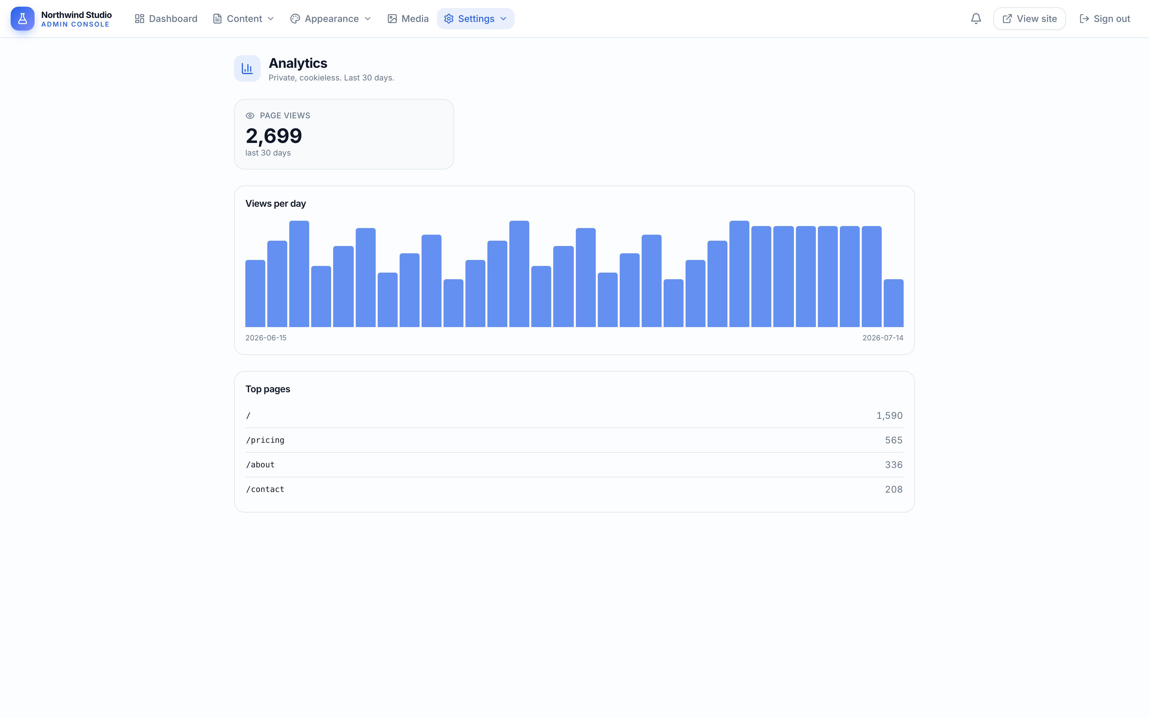The width and height of the screenshot is (1149, 718).
Task: Click the Sign out arrow icon
Action: pos(1084,19)
